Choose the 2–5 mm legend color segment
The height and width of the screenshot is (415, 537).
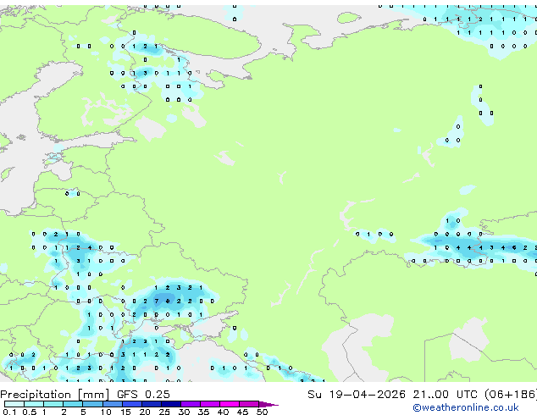[x=73, y=404]
